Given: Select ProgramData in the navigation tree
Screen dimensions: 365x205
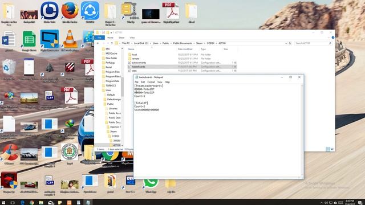Looking at the screenshot, I should coord(112,81).
